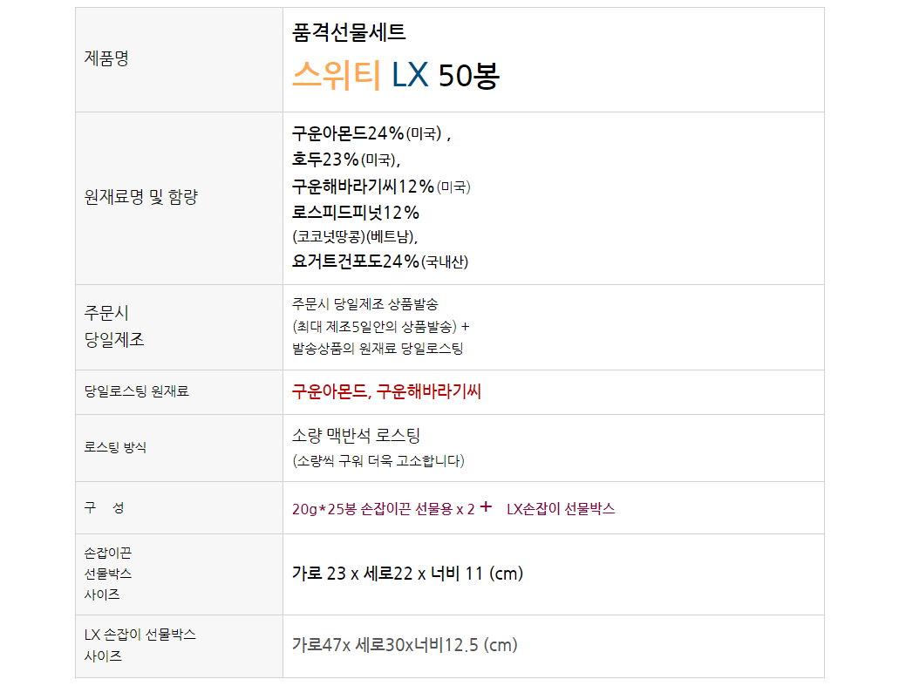This screenshot has width=899, height=686.
Task: Click the 소량 맥반석 로스팅 text
Action: tap(356, 436)
